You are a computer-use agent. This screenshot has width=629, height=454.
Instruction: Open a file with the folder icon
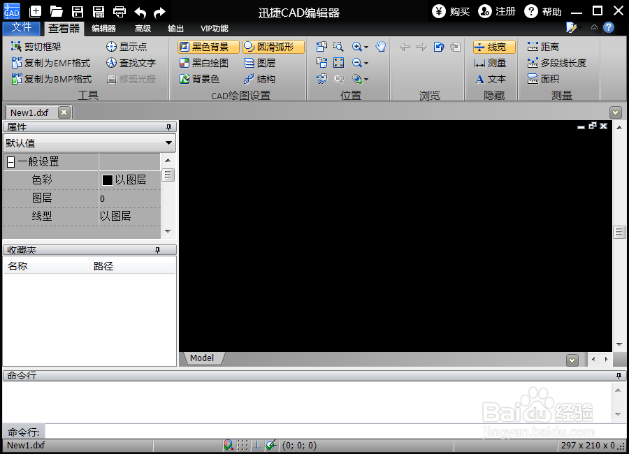point(56,12)
